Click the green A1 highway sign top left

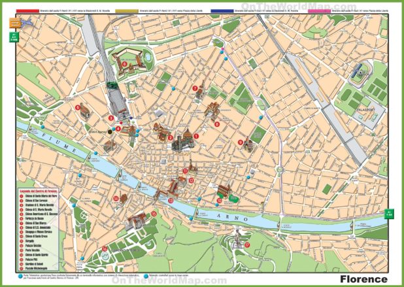(x=14, y=37)
